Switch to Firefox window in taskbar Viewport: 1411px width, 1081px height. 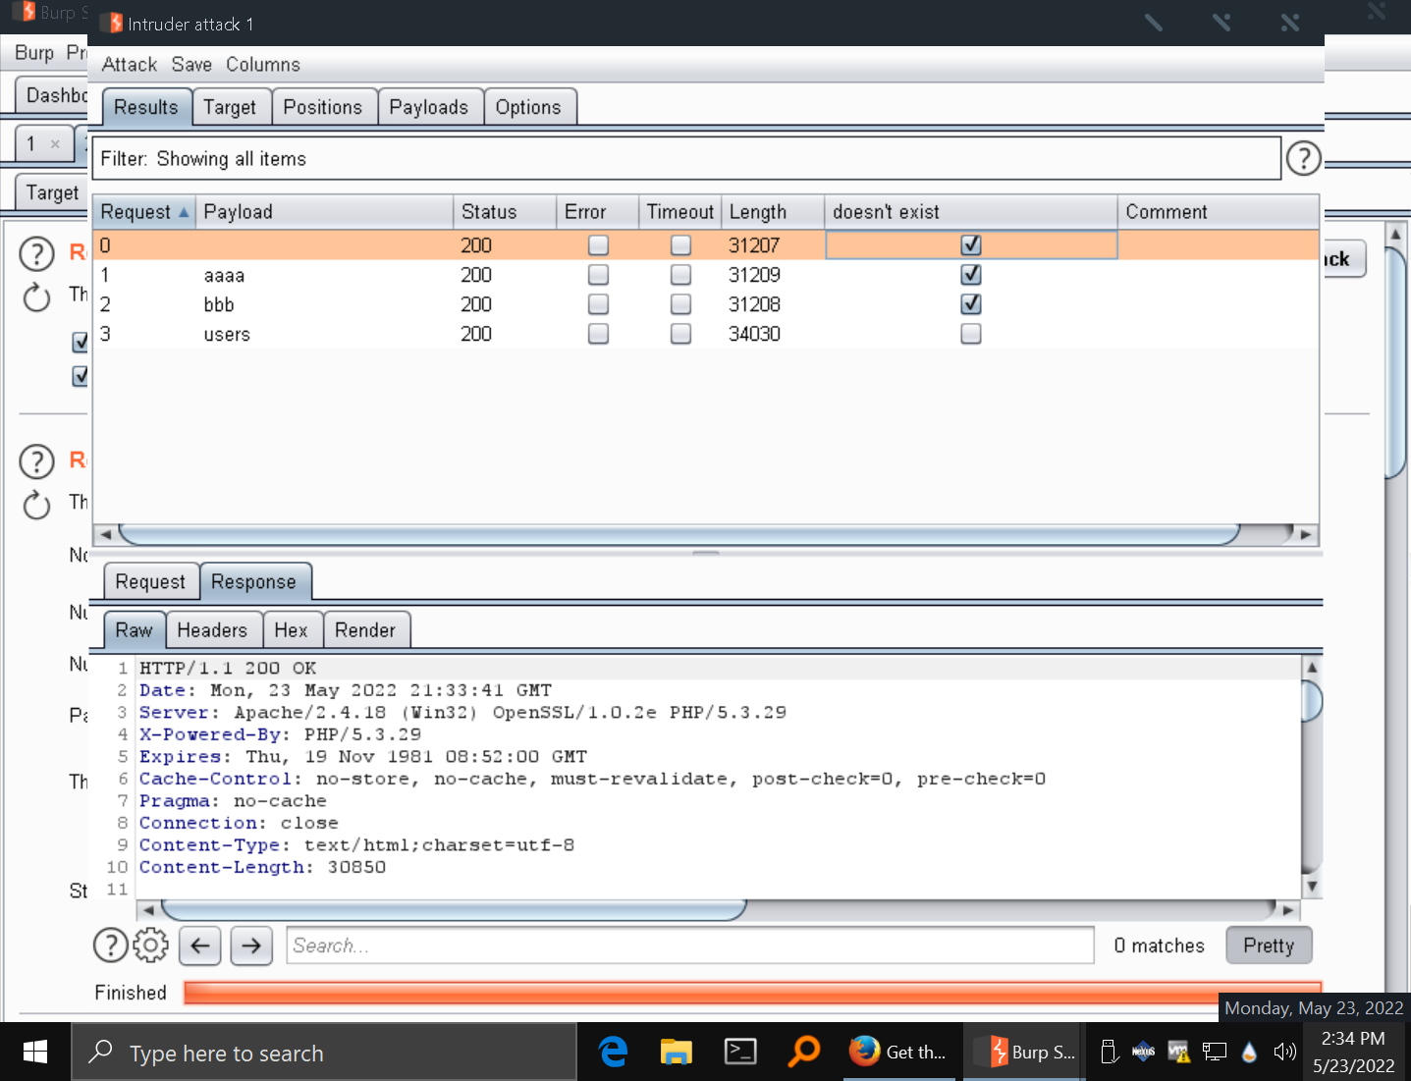pos(898,1052)
